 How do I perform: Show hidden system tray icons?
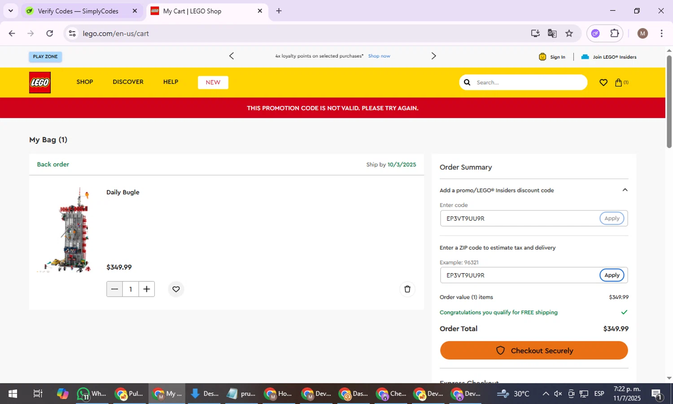pos(546,394)
